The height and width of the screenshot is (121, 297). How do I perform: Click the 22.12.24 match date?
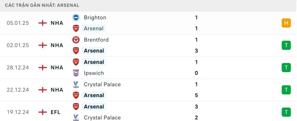18,90
